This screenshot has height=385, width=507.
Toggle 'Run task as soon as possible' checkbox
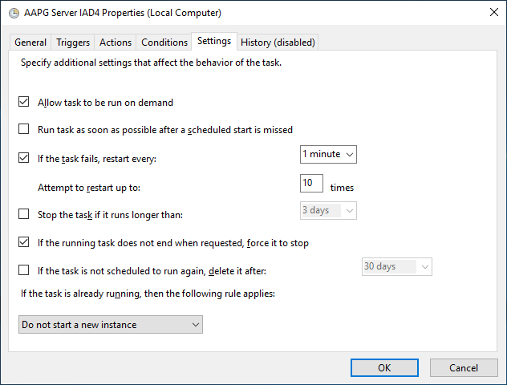(24, 129)
